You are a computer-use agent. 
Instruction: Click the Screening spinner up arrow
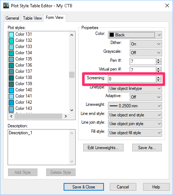(158, 77)
